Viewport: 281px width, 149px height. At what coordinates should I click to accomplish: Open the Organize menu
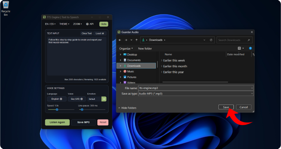126,49
